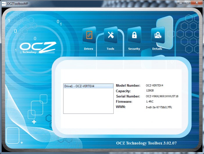Click the Capacity label
The image size is (204, 154).
(123, 91)
